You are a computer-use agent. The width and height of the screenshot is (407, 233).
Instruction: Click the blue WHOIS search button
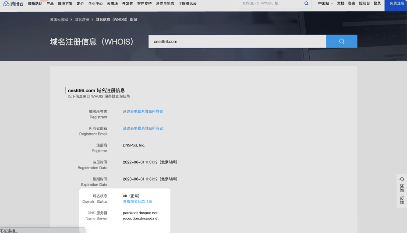pos(342,42)
